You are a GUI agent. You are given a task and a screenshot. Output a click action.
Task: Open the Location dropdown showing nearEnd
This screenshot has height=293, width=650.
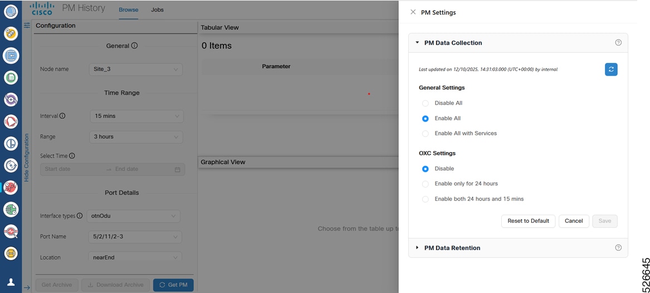tap(135, 257)
